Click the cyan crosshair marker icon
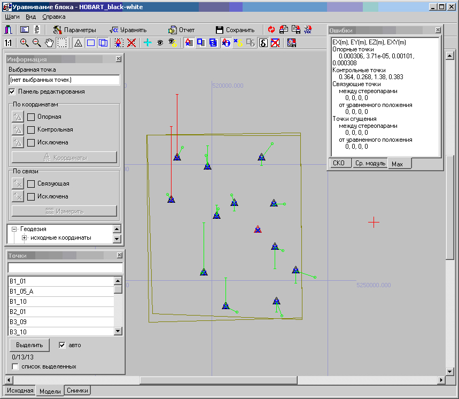Screen dimensions: 459x399 coord(147,43)
